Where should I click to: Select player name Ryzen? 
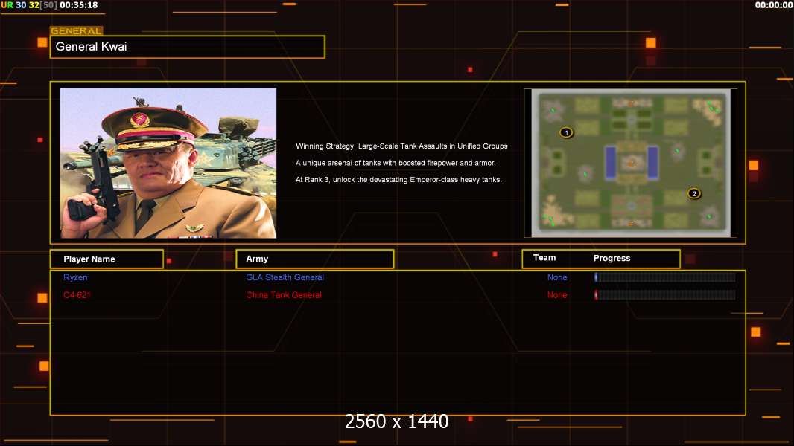point(75,277)
